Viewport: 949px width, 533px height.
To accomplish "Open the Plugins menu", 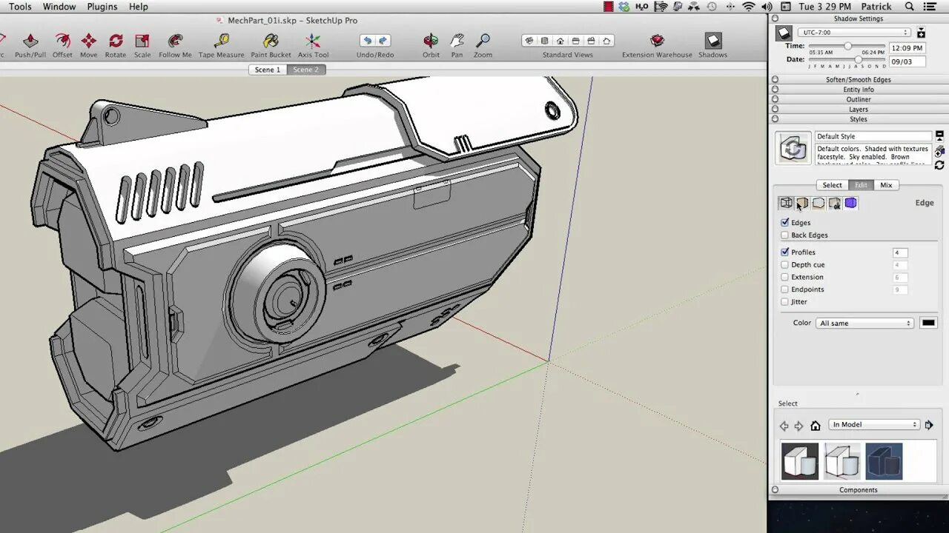I will 102,7.
